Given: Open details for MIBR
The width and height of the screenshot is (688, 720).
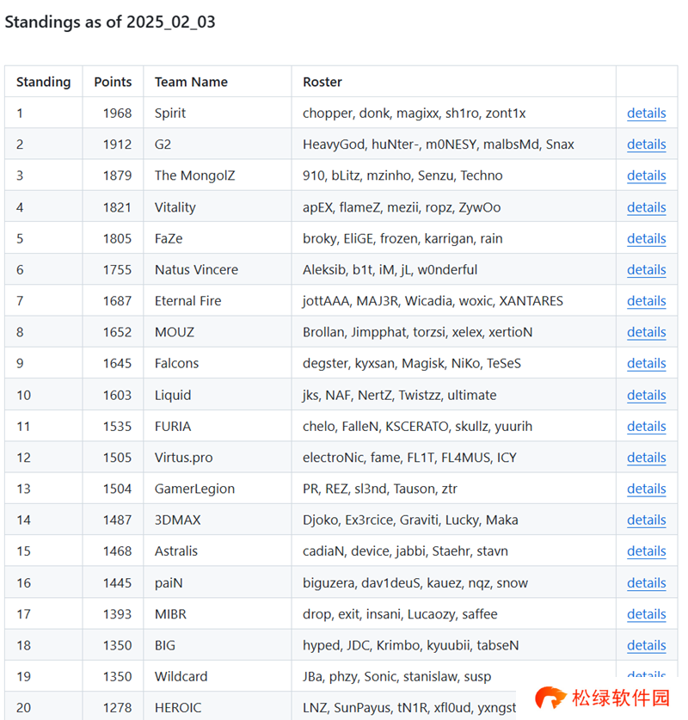Looking at the screenshot, I should pyautogui.click(x=646, y=614).
